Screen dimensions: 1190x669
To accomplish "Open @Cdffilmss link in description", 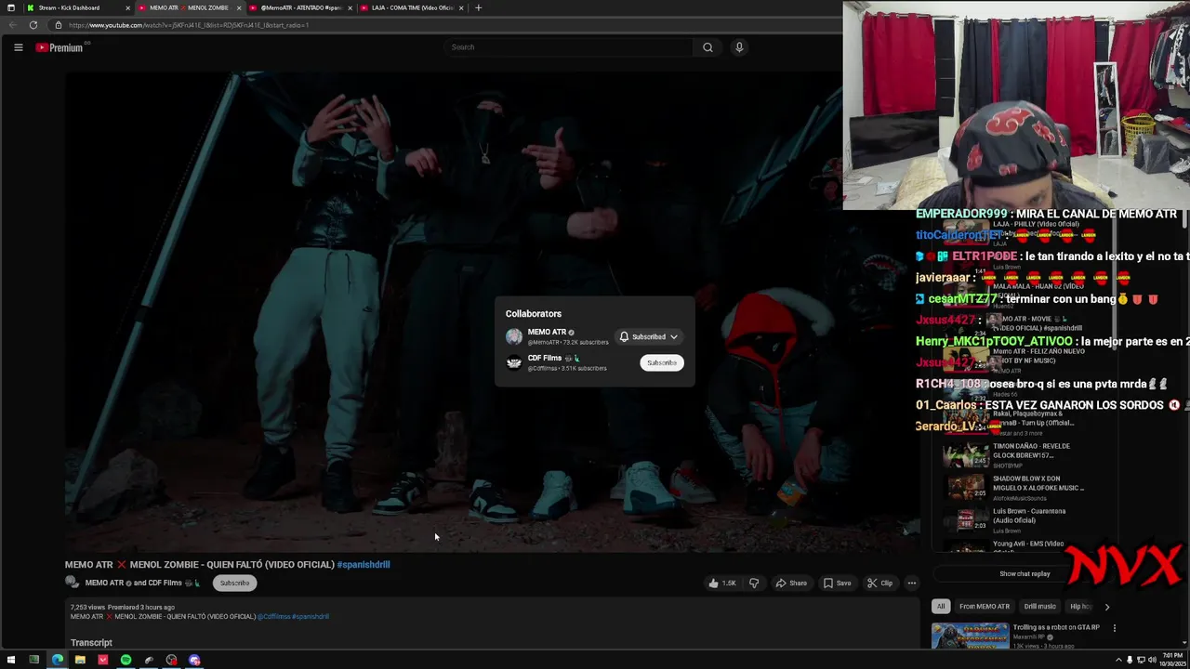I will 273,616.
